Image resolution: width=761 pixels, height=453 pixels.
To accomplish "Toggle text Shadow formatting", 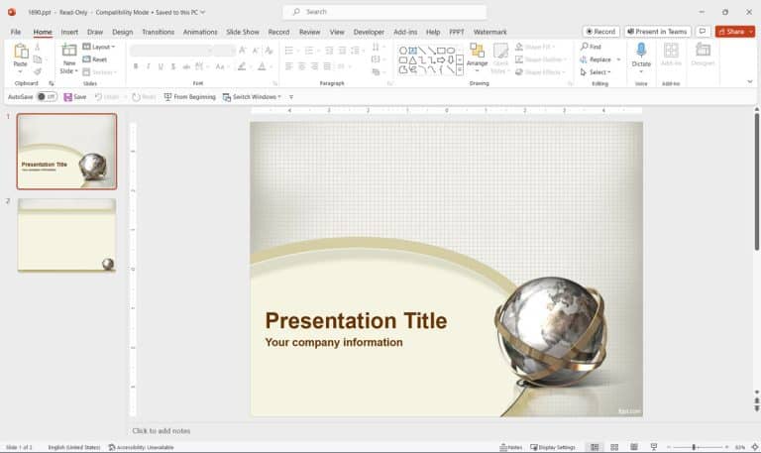I will coord(173,66).
